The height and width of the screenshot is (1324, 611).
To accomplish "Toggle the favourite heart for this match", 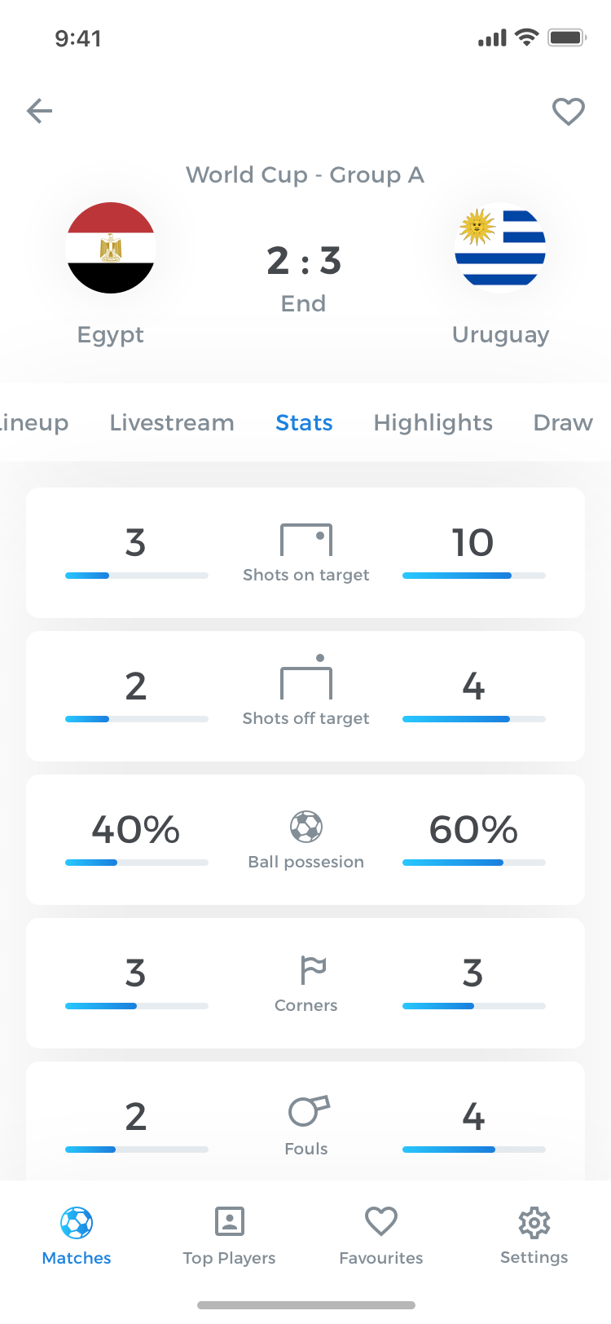I will (x=569, y=112).
